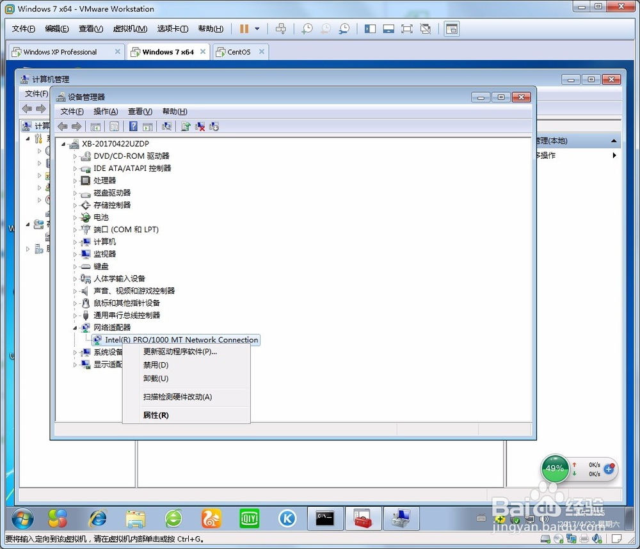Screen dimensions: 640x549
Task: Click Device Manager back arrow
Action: pyautogui.click(x=63, y=127)
